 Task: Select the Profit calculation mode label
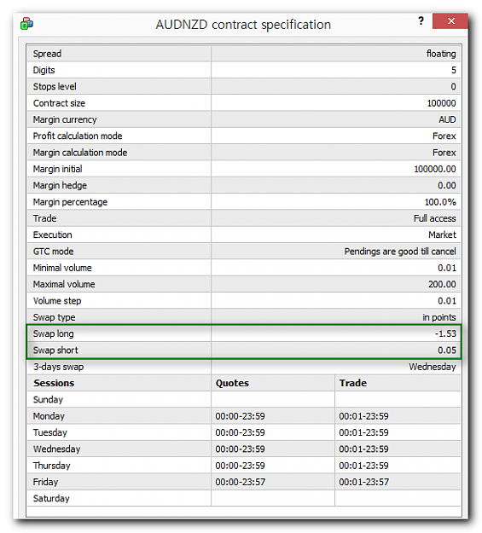(78, 136)
